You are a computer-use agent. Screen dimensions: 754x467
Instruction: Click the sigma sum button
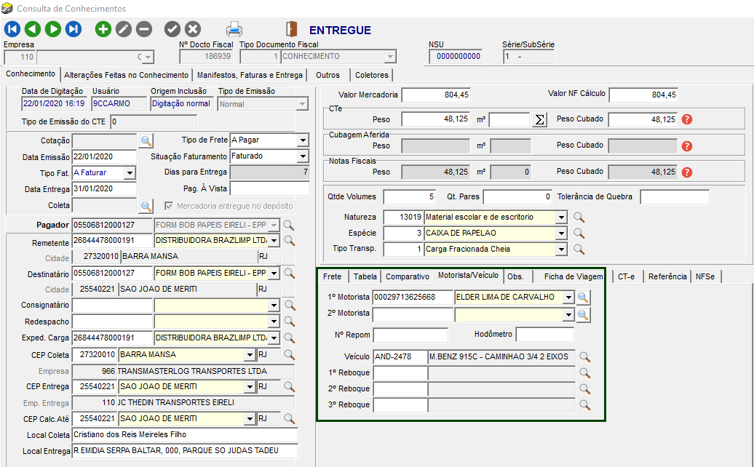539,119
